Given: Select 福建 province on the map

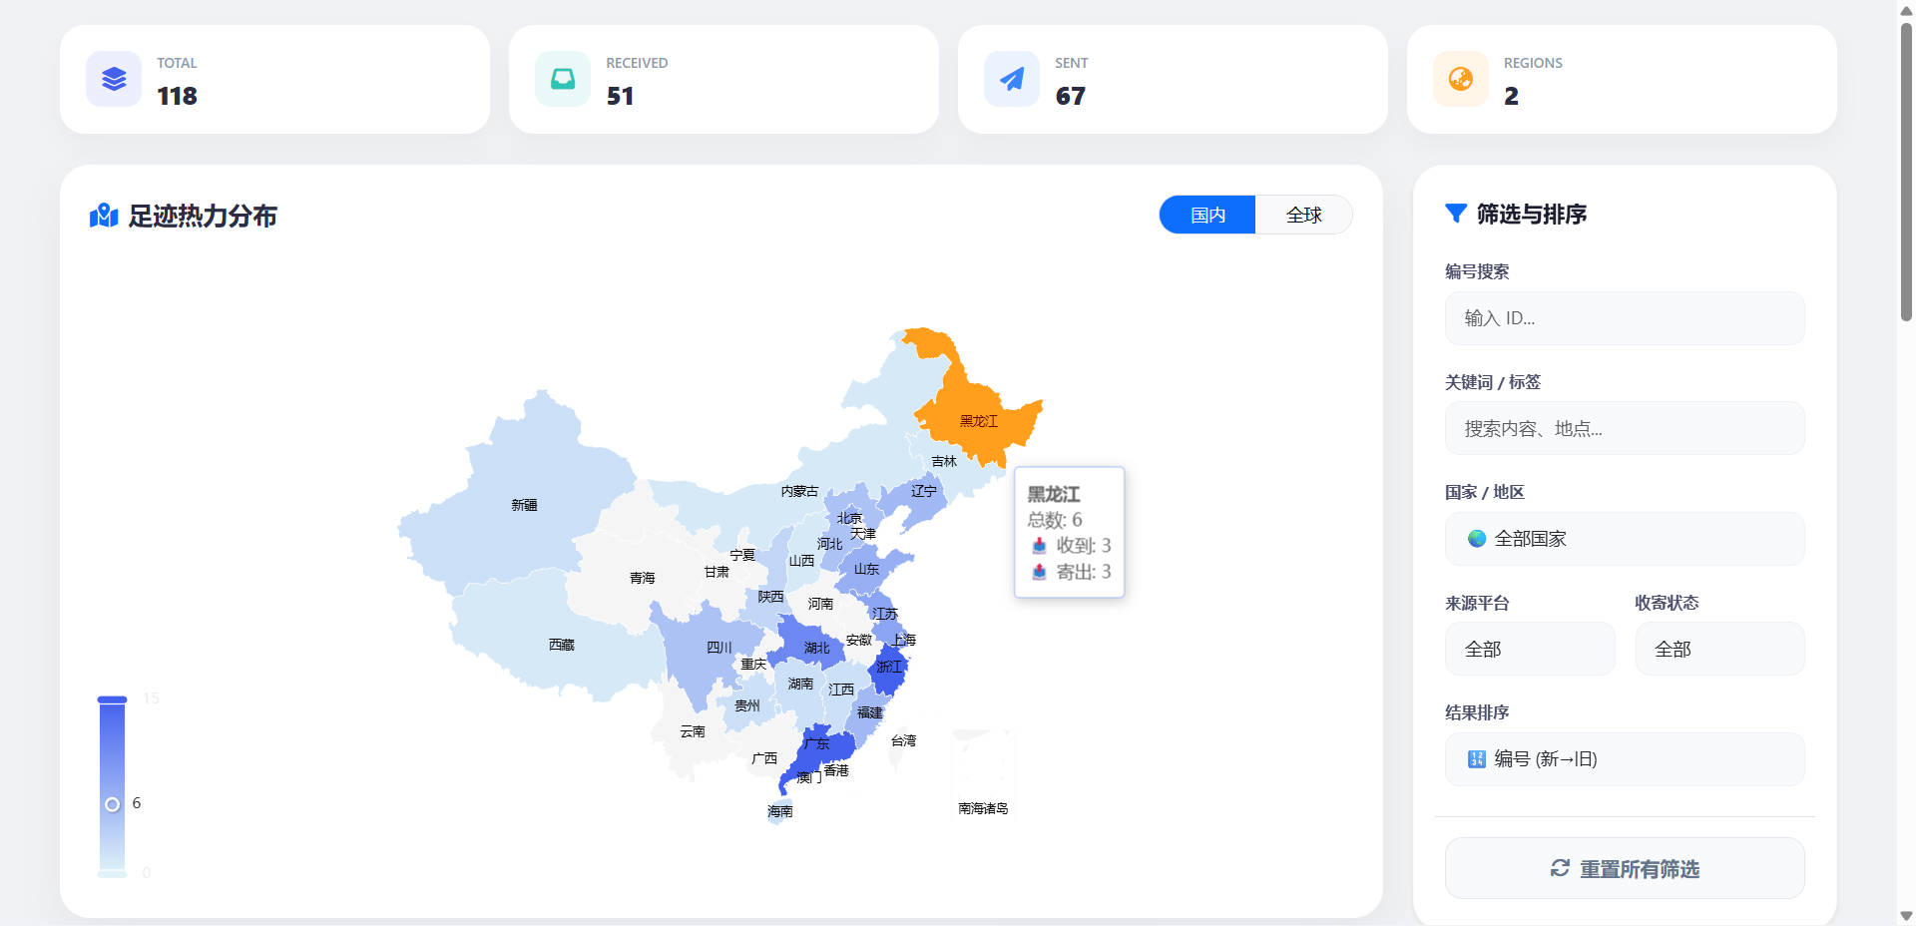Looking at the screenshot, I should (x=869, y=712).
